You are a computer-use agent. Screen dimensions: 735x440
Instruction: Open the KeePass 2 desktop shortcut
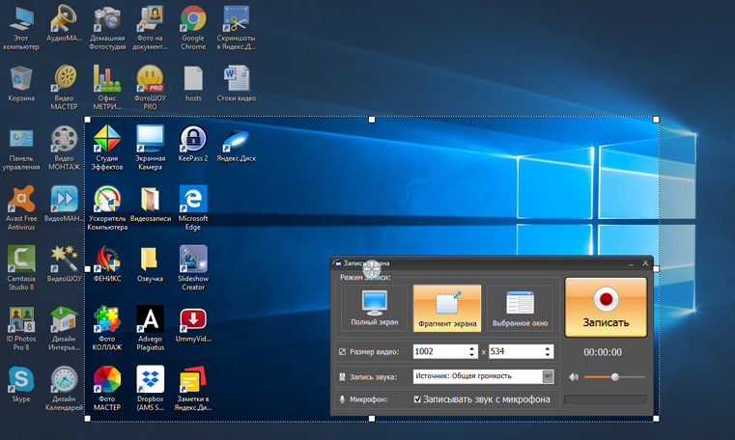click(193, 144)
